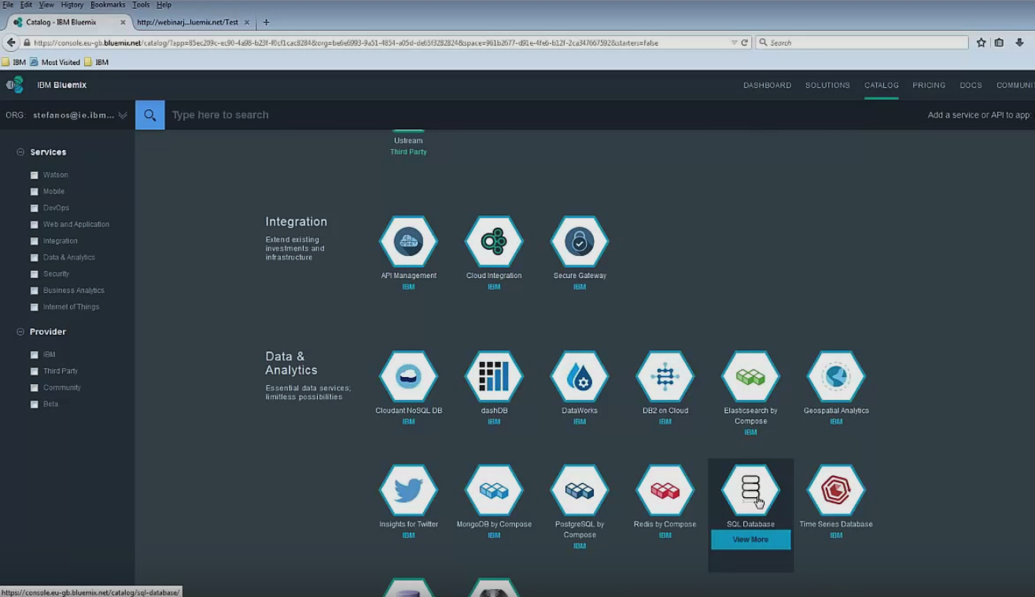Check the Third Party provider filter
This screenshot has width=1035, height=597.
pos(35,372)
